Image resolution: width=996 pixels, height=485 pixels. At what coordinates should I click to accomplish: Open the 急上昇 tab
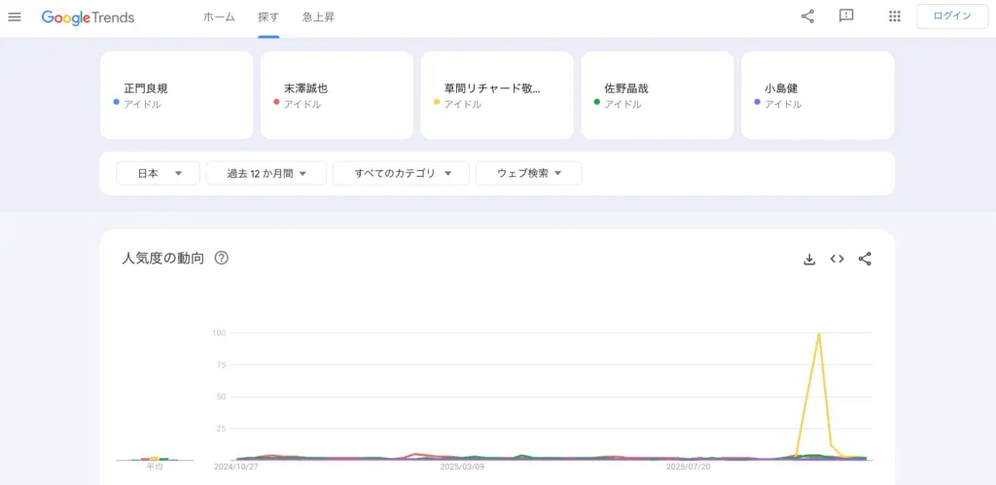click(318, 17)
